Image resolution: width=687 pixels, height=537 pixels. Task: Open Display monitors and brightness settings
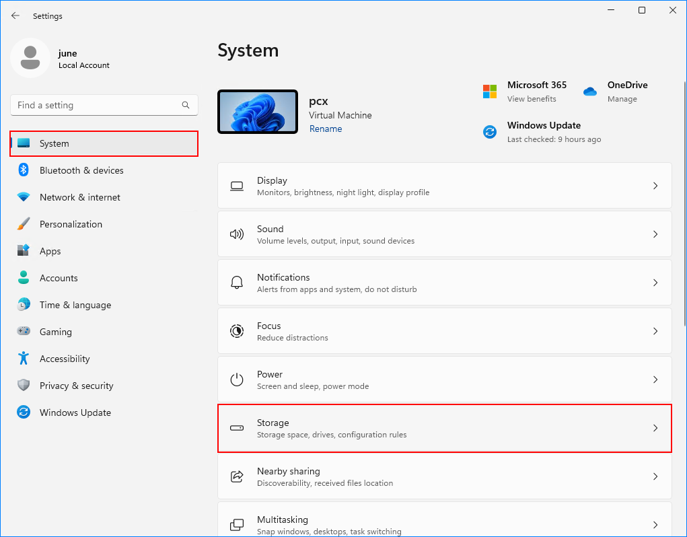click(x=445, y=186)
